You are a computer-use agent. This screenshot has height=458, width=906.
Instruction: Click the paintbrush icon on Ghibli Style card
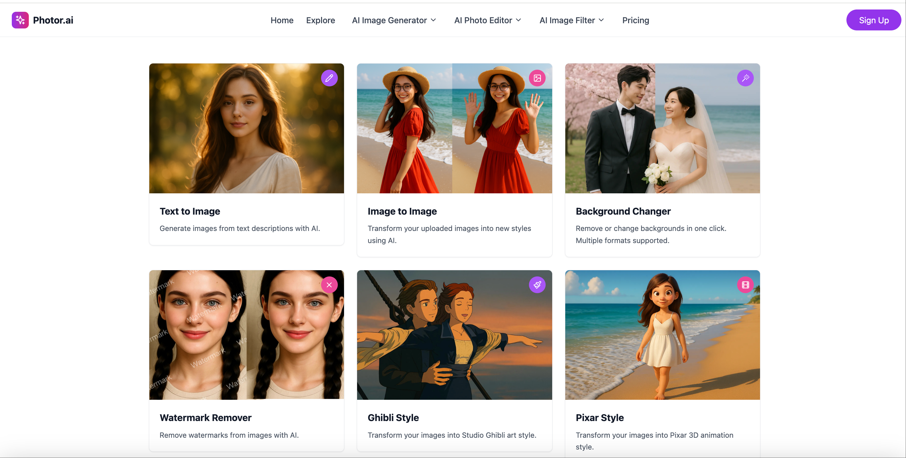537,285
